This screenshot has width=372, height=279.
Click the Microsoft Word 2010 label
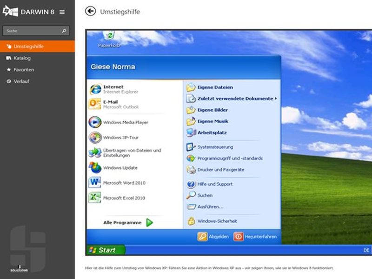tap(124, 183)
